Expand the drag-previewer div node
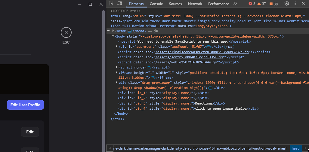309x152 pixels. click(x=117, y=83)
